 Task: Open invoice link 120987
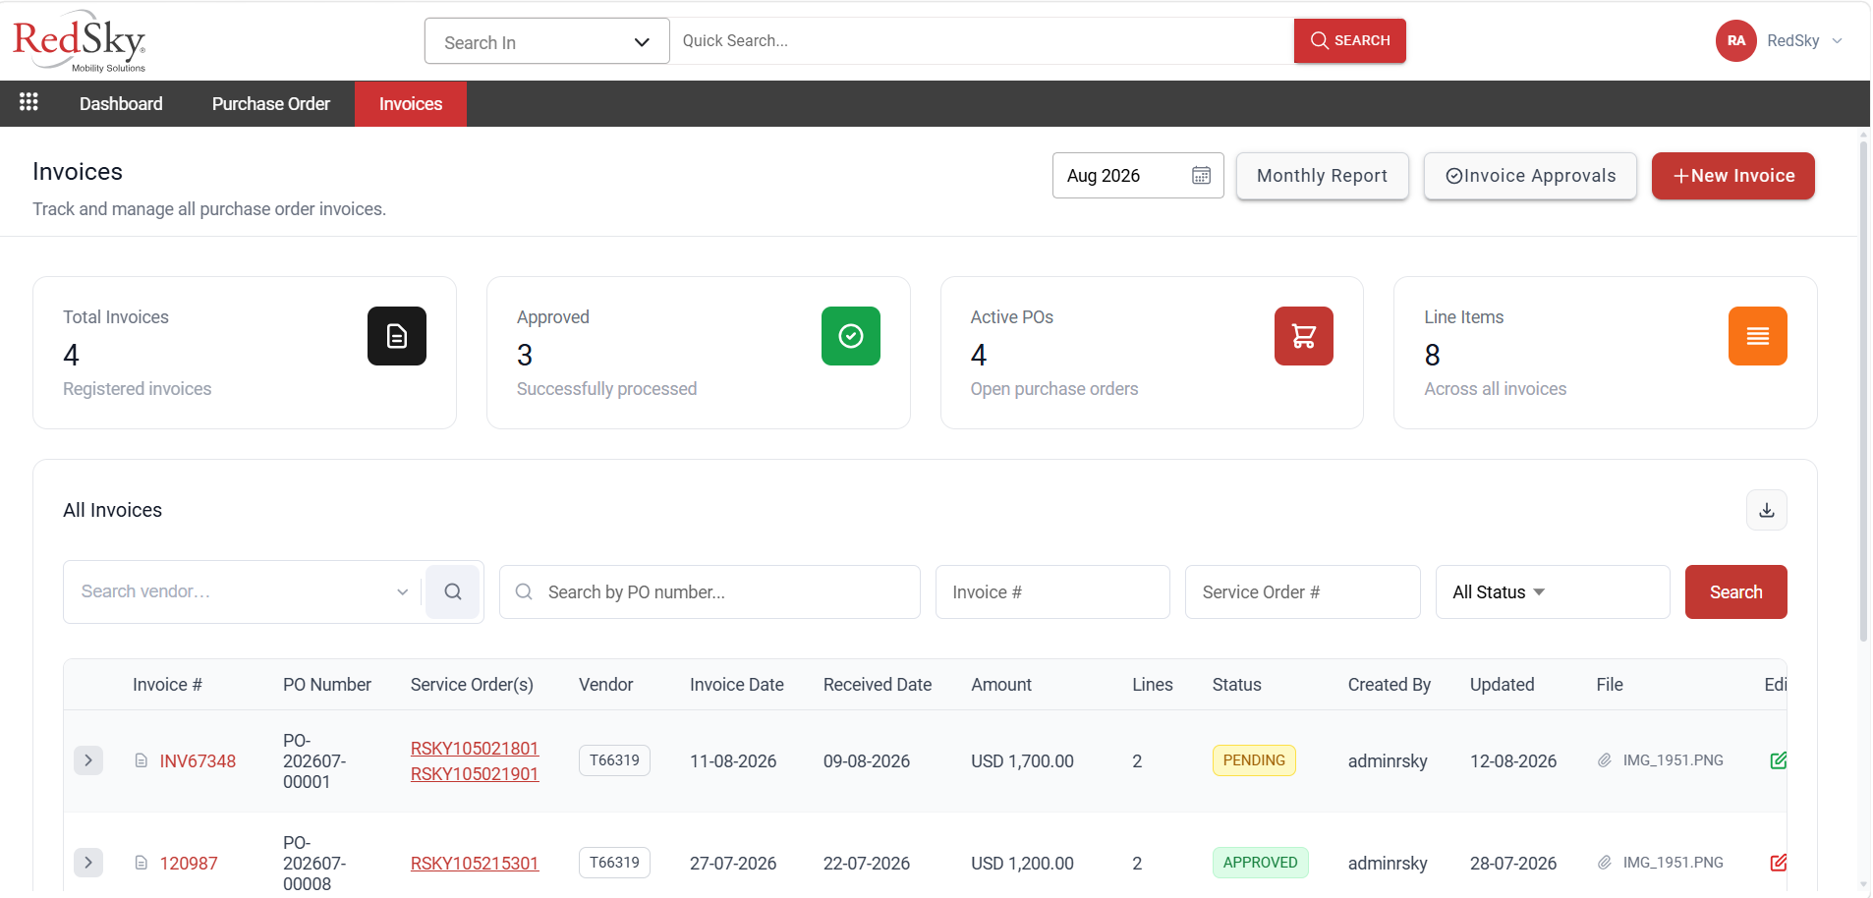pos(189,864)
